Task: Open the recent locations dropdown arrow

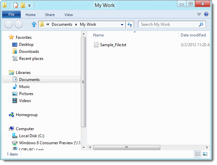Action: 26,24
